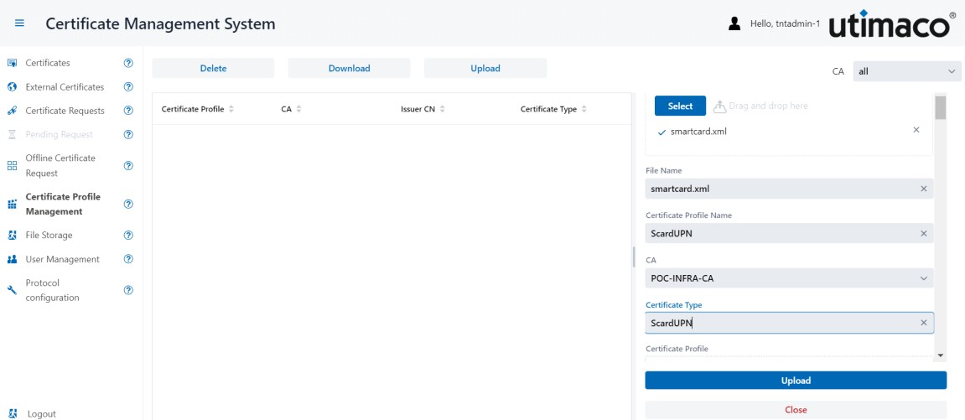Click the Pending Request hourglass icon
This screenshot has width=965, height=420.
(12, 135)
